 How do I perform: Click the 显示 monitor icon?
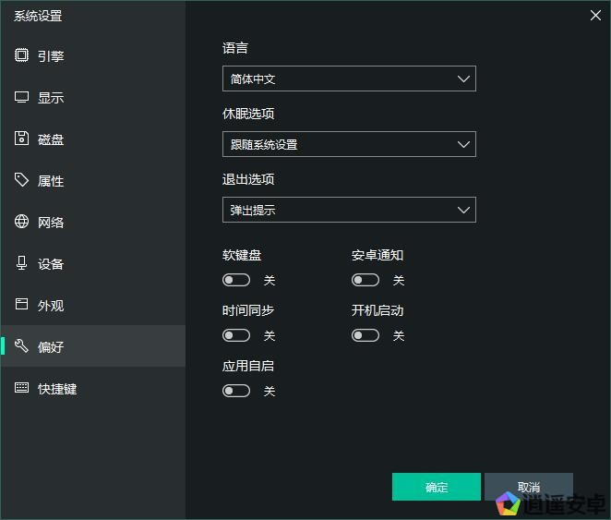[22, 97]
